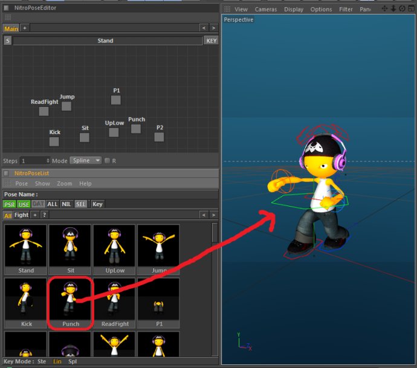This screenshot has width=417, height=368.
Task: Click the next group arrow in pose list
Action: click(x=213, y=215)
